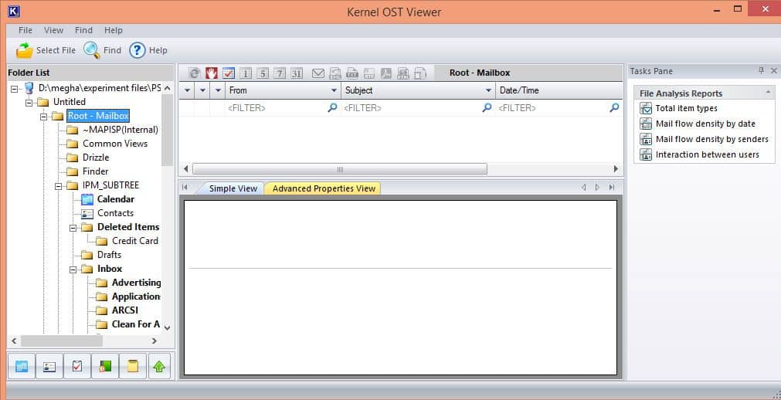The height and width of the screenshot is (400, 781).
Task: Click the TXT export icon
Action: (x=352, y=73)
